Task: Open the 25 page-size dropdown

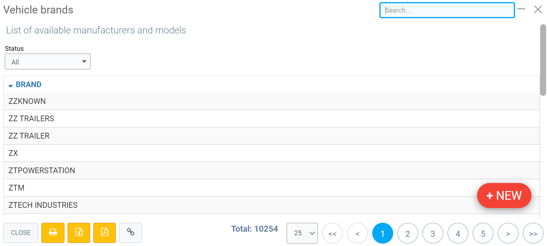Action: click(x=302, y=233)
